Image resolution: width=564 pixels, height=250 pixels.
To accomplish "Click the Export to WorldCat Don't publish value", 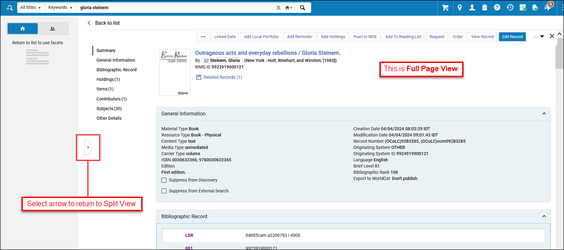I will pyautogui.click(x=405, y=178).
